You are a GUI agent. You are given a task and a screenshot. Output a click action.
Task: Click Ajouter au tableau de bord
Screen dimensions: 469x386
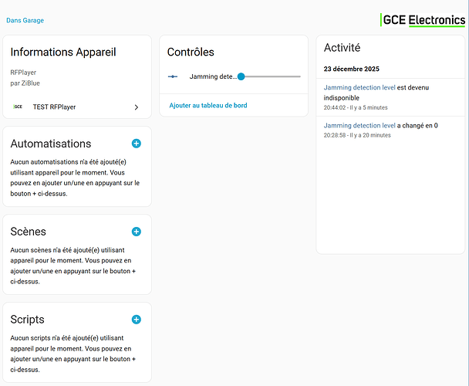208,105
